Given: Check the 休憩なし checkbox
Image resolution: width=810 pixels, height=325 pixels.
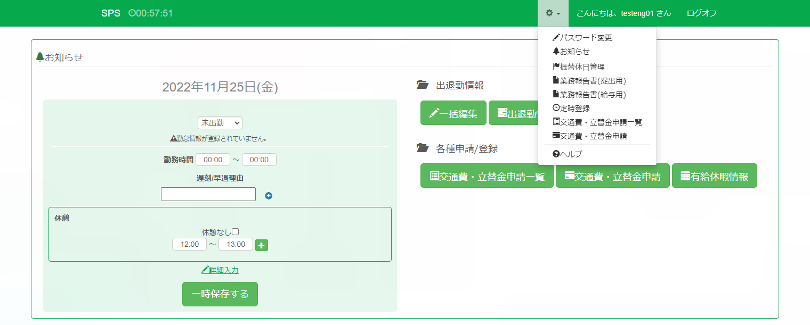Looking at the screenshot, I should pos(235,232).
